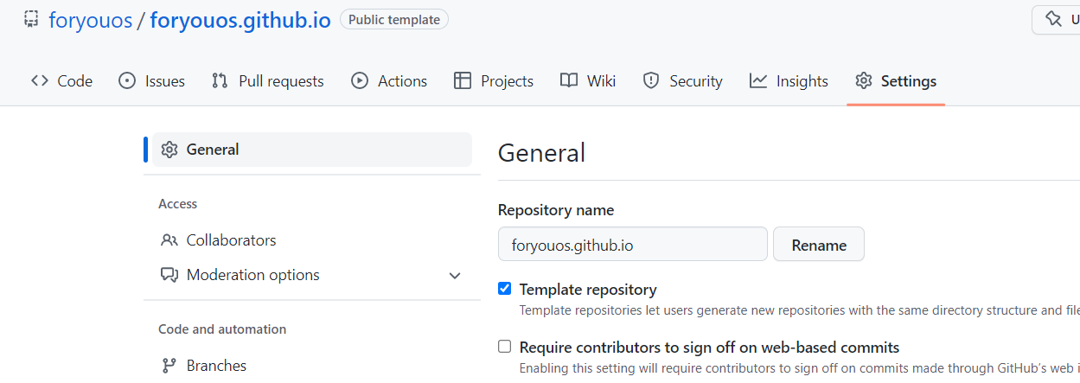This screenshot has width=1080, height=383.
Task: Go to the Pull requests tab label
Action: pyautogui.click(x=281, y=81)
